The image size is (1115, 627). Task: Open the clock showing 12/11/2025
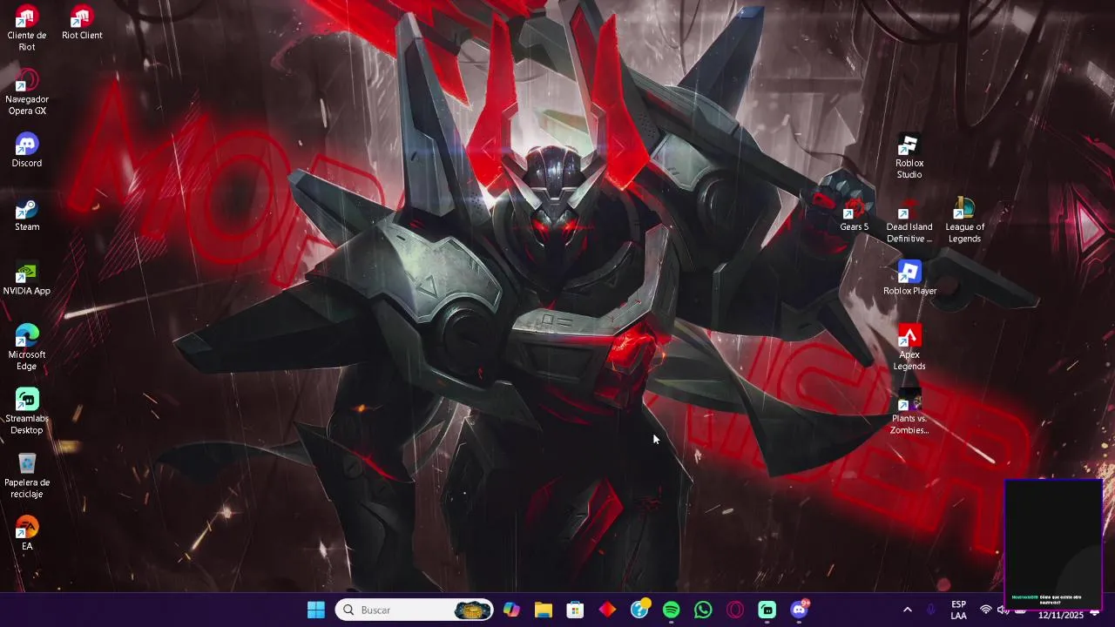(1060, 615)
